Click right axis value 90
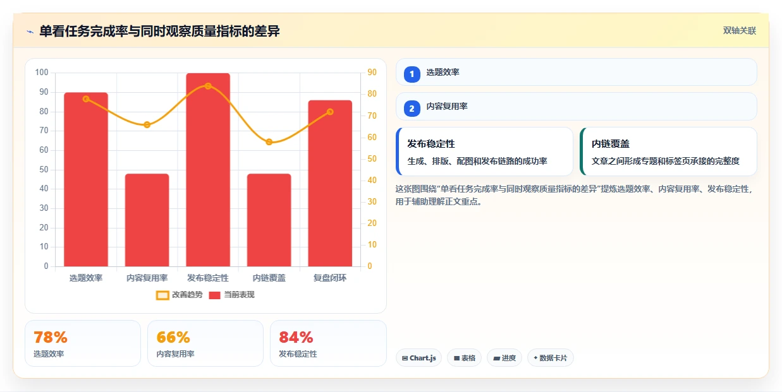This screenshot has height=392, width=782. coord(372,73)
